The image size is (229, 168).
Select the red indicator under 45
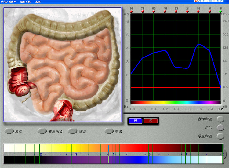pyautogui.click(x=165, y=12)
